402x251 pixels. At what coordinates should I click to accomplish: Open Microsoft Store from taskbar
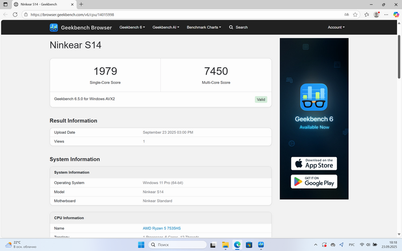[249, 245]
